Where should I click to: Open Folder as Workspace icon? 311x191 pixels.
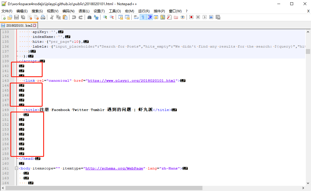pyautogui.click(x=176, y=17)
